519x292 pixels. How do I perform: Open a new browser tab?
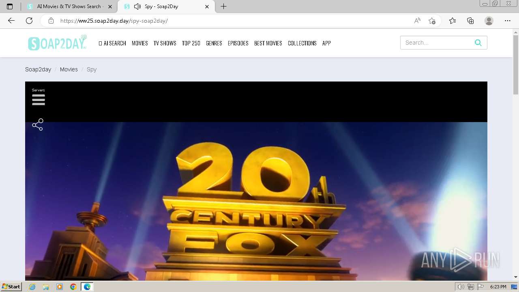click(x=223, y=6)
